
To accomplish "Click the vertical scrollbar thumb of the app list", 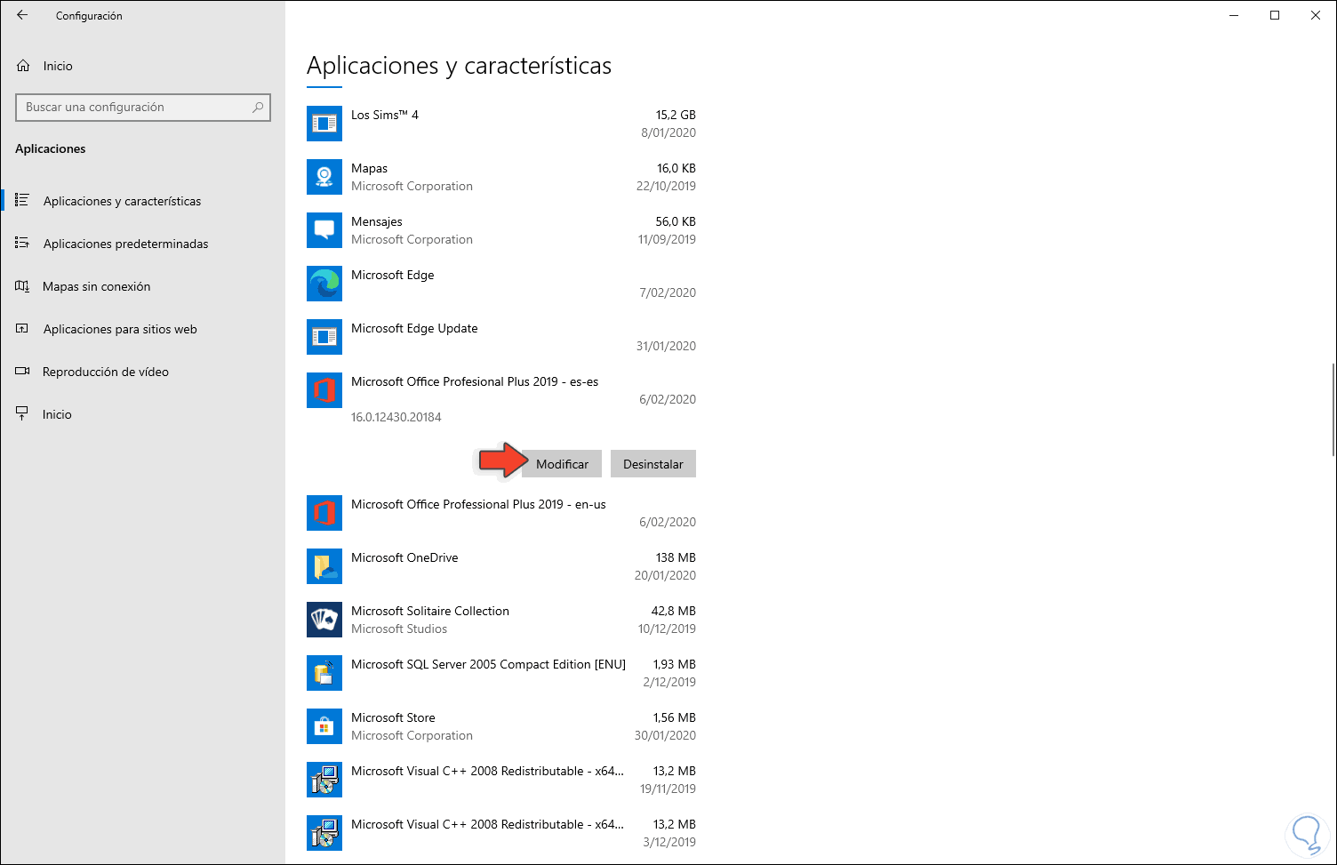I will 1333,410.
